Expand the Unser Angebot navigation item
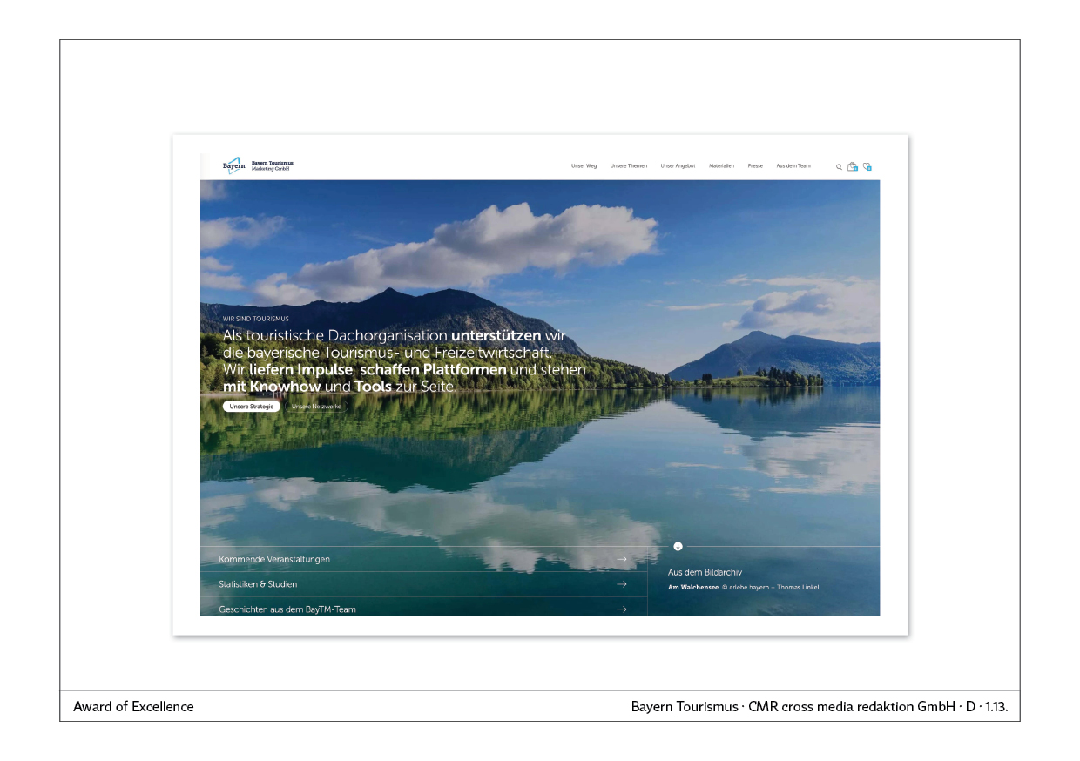Image resolution: width=1080 pixels, height=761 pixels. click(x=678, y=165)
